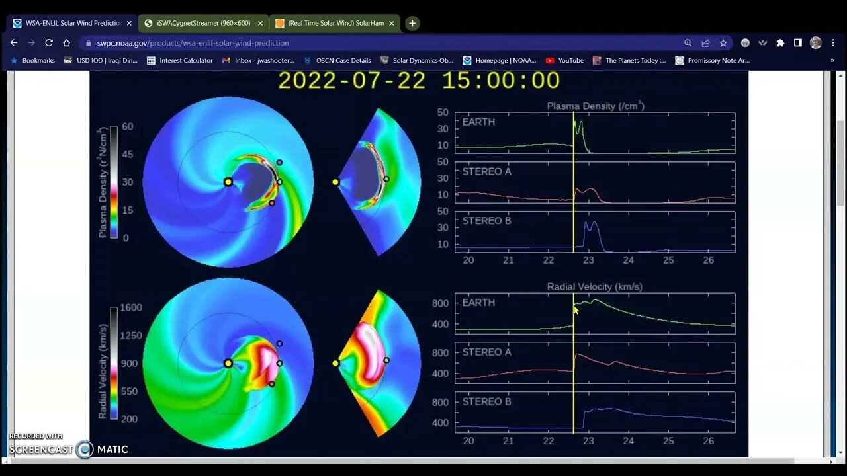
Task: Open the zoom magnifier in address bar
Action: pyautogui.click(x=688, y=43)
